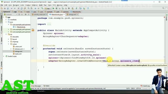168x94 pixels.
Task: Collapse the values folder arrow
Action: [9, 44]
